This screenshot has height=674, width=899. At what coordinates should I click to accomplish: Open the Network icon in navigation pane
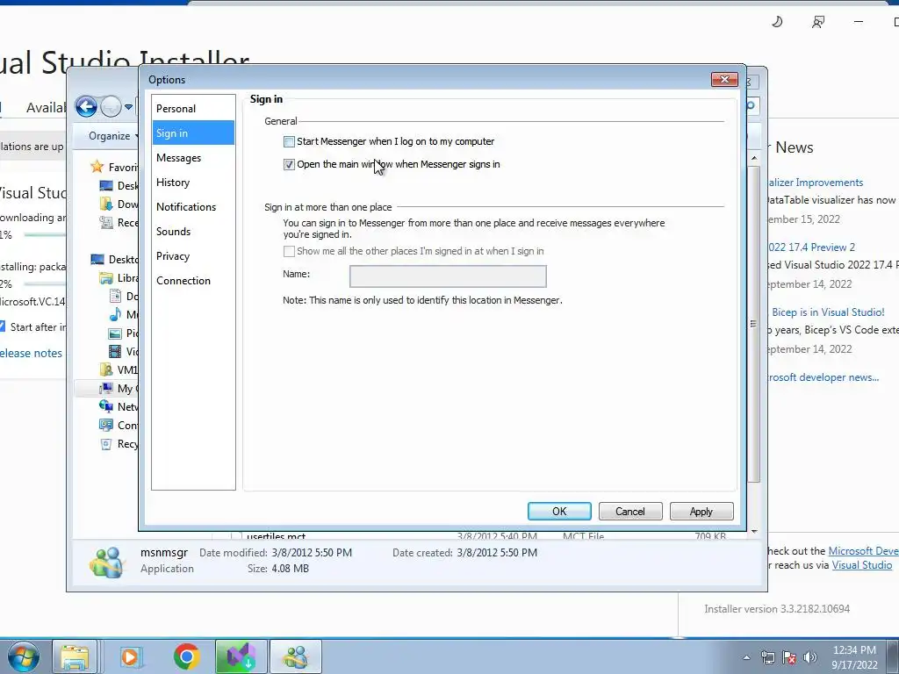[106, 406]
